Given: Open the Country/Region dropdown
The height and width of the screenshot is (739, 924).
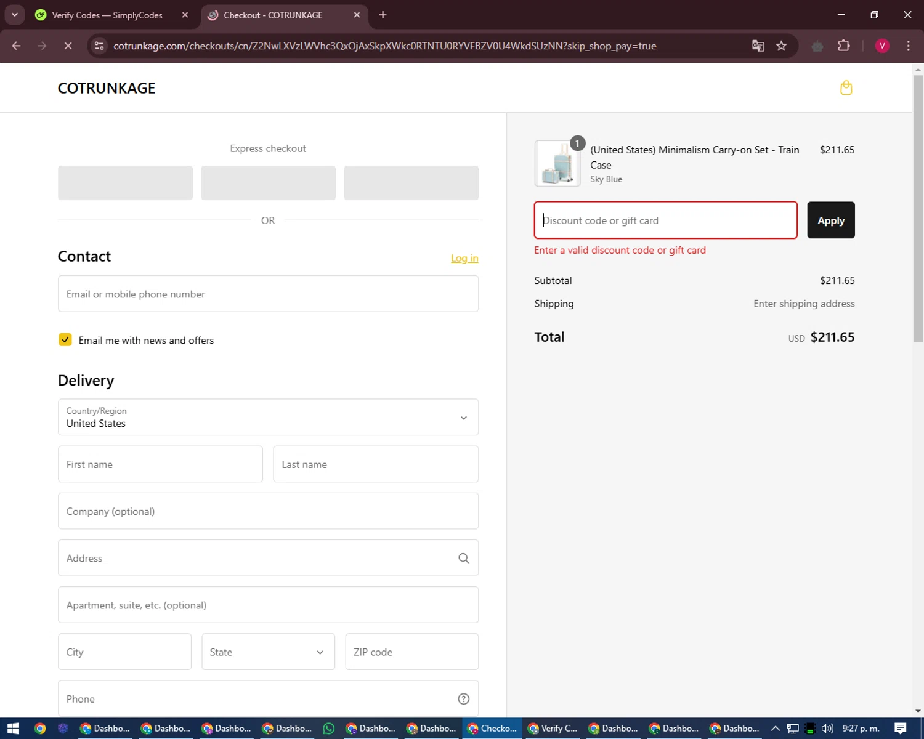Looking at the screenshot, I should click(x=268, y=418).
